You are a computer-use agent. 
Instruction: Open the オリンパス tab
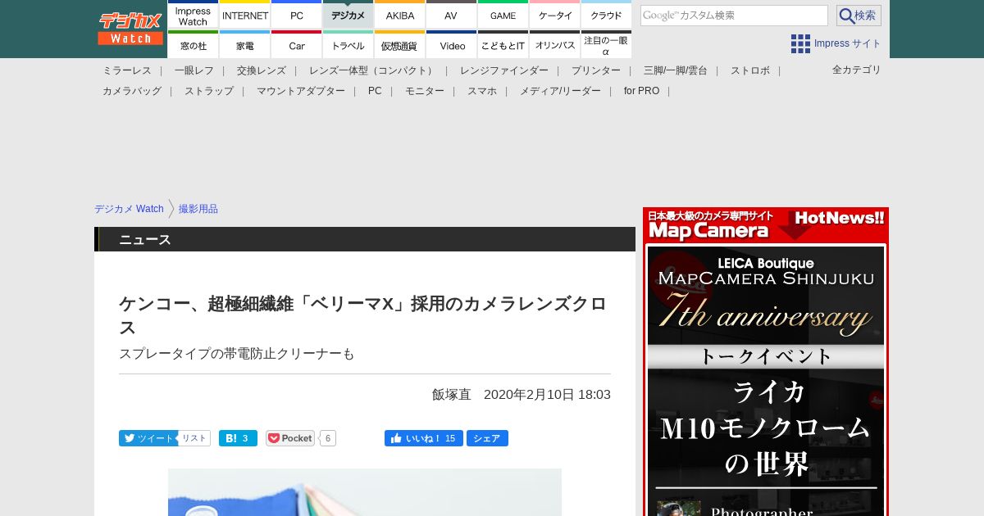[x=555, y=45]
